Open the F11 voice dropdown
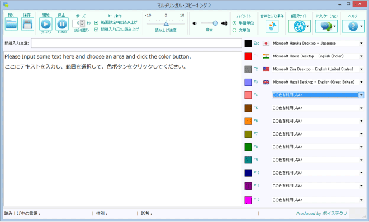The height and width of the screenshot is (222, 369). (318, 186)
